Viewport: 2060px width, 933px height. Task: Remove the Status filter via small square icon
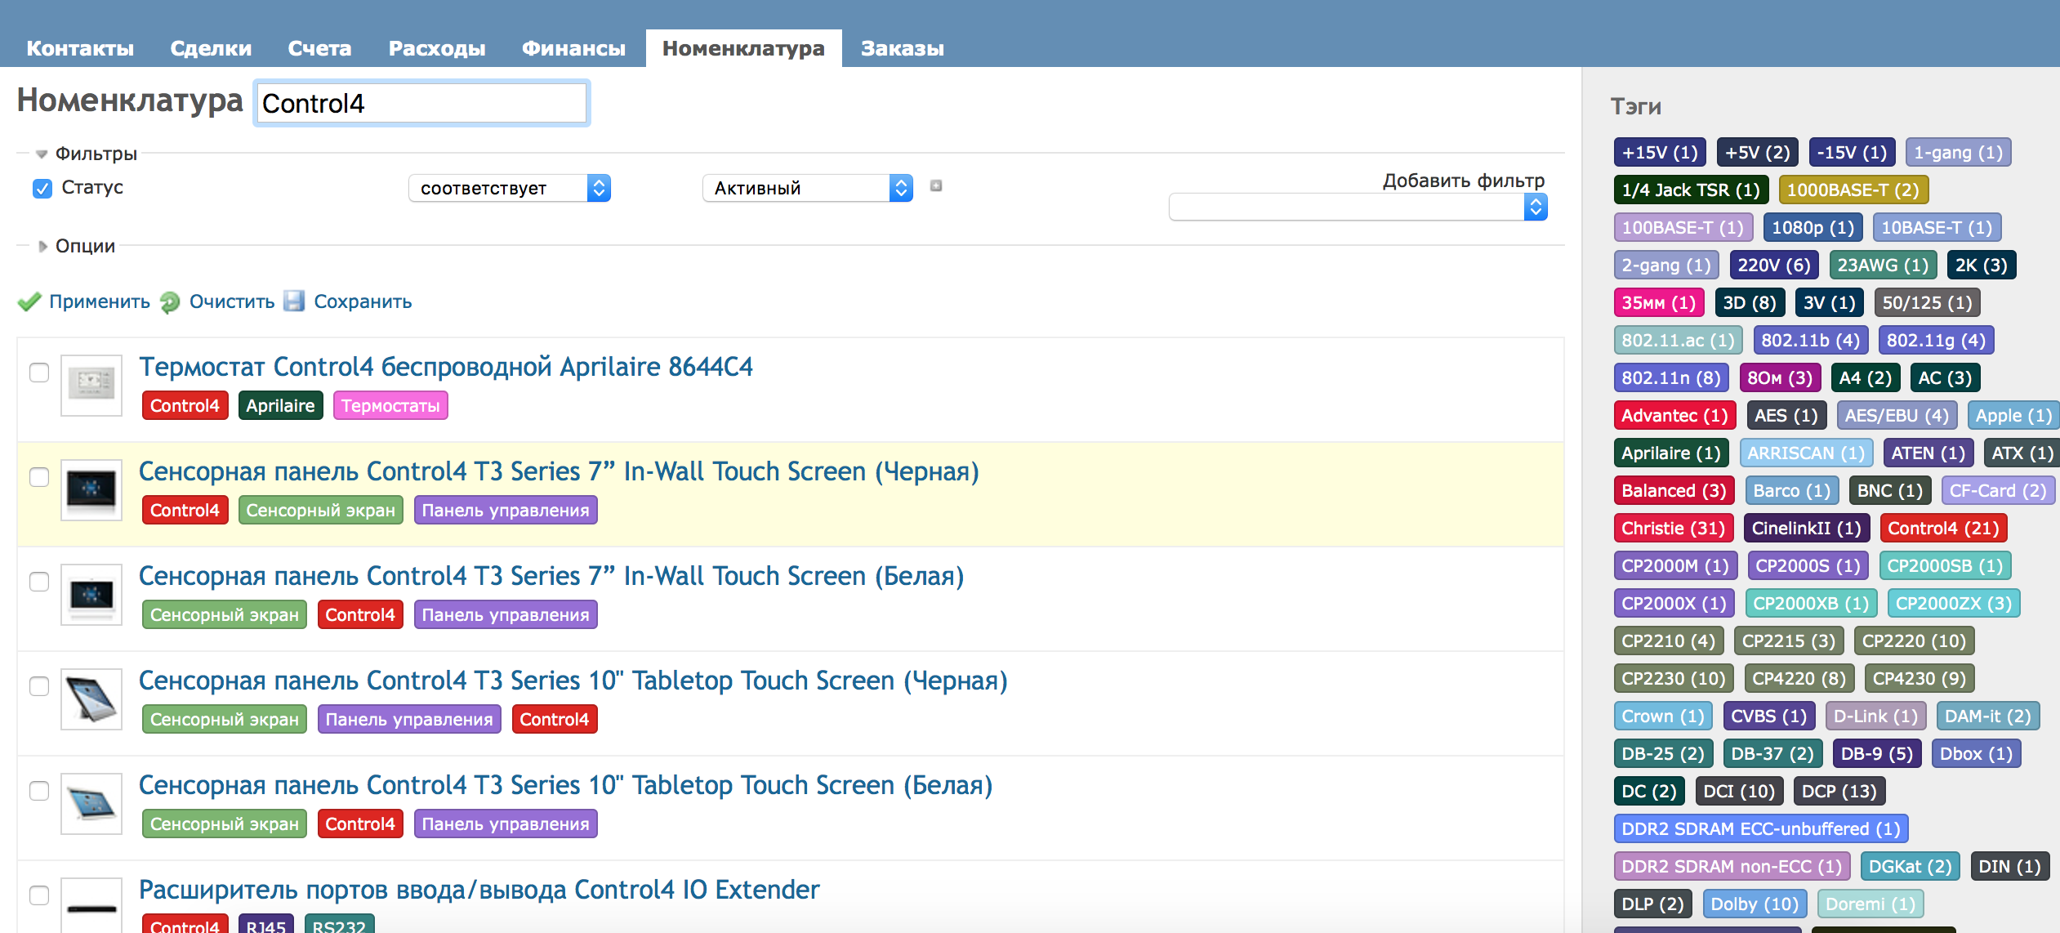coord(936,185)
